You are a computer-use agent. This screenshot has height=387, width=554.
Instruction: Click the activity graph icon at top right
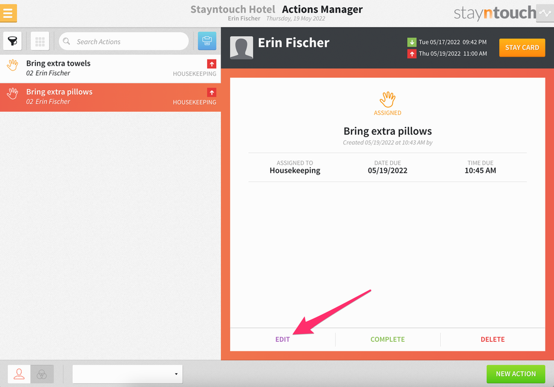[545, 13]
